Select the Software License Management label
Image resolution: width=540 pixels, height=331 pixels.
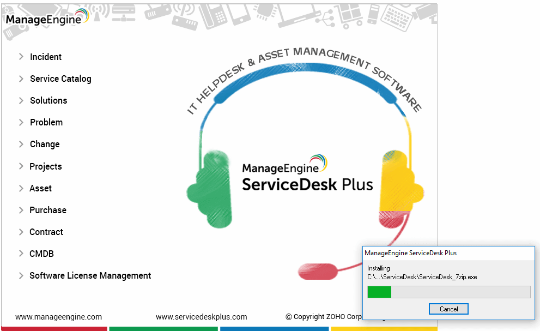[90, 276]
